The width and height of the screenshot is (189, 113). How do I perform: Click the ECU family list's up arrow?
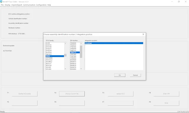[x=65, y=43]
